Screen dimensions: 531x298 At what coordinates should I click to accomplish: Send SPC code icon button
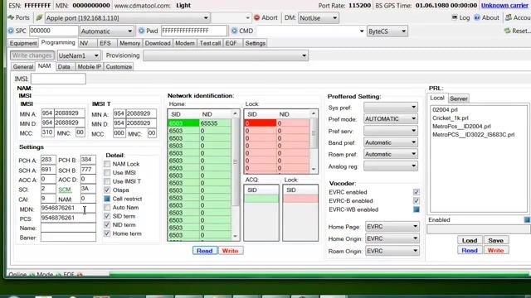(11, 31)
